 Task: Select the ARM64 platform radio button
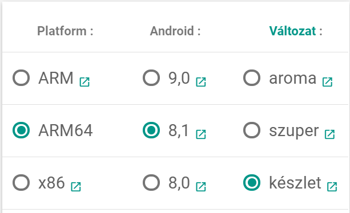tap(21, 130)
